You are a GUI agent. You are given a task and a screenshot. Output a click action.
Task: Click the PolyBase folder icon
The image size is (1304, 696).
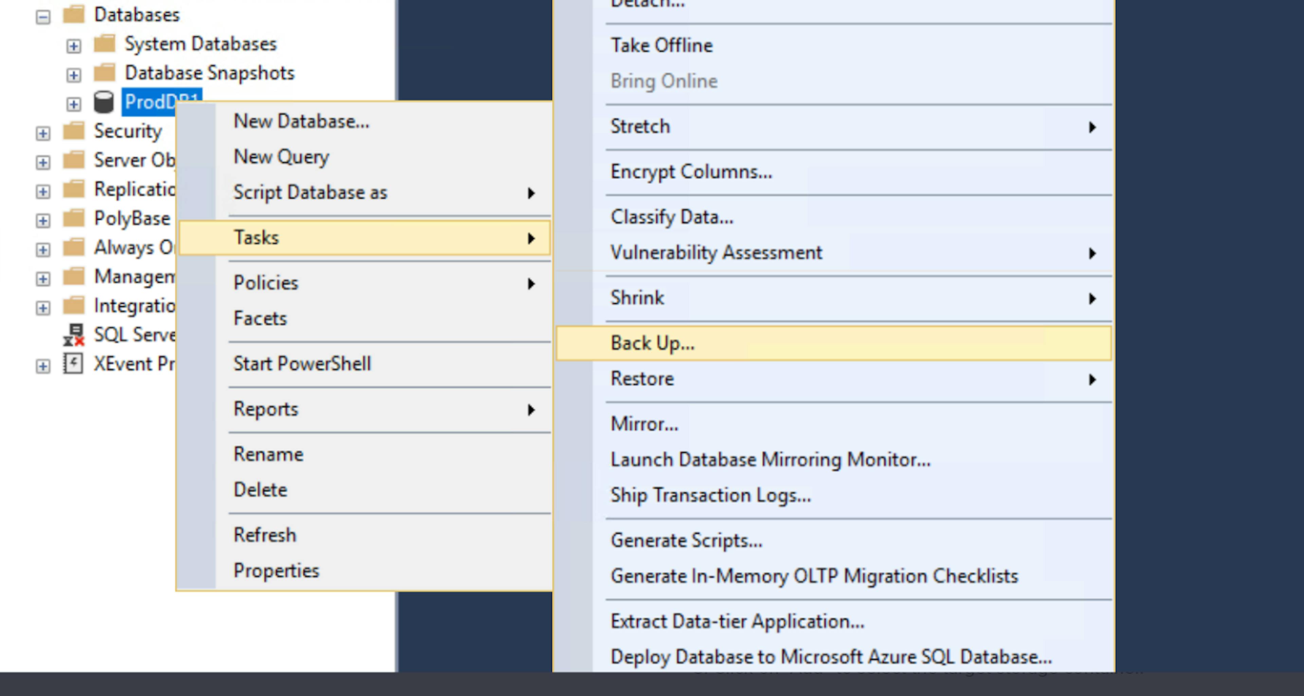pos(74,219)
